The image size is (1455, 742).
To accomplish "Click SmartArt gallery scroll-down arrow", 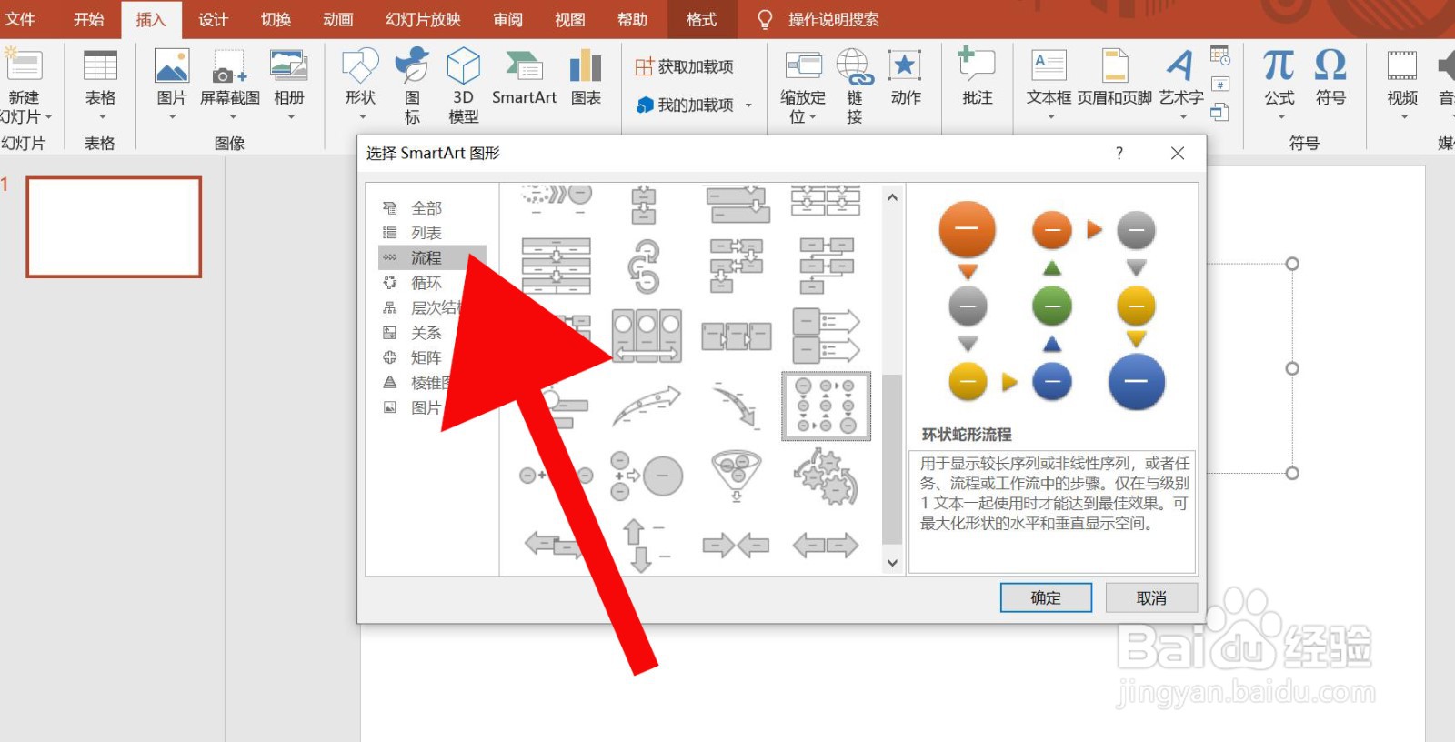I will (892, 563).
